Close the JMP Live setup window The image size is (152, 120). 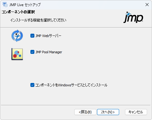click(x=147, y=5)
